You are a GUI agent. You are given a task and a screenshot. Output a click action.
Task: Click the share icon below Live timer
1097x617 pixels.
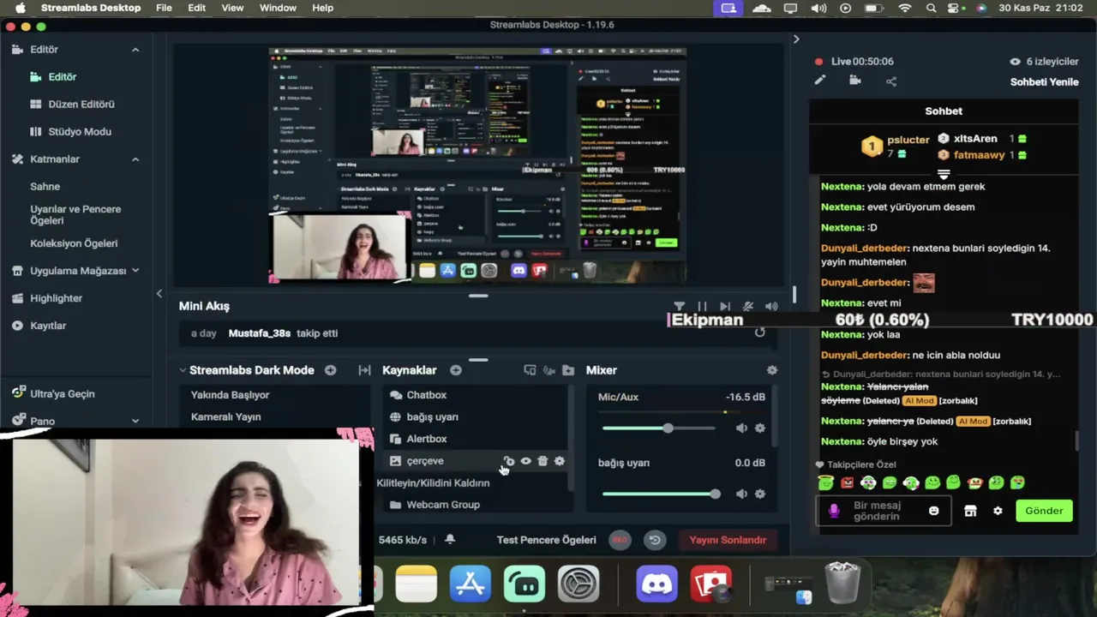(x=891, y=81)
